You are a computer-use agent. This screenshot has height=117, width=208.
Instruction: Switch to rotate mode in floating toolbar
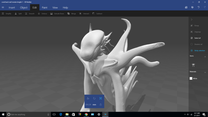tap(94, 98)
